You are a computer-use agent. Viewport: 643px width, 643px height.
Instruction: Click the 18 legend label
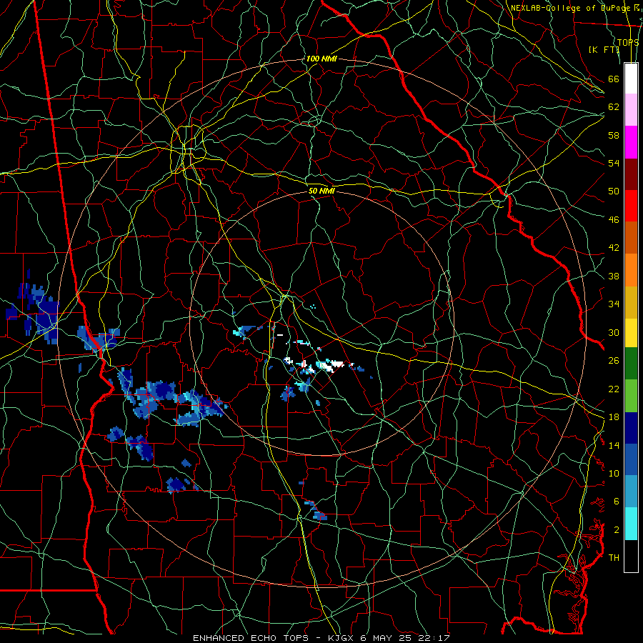614,417
